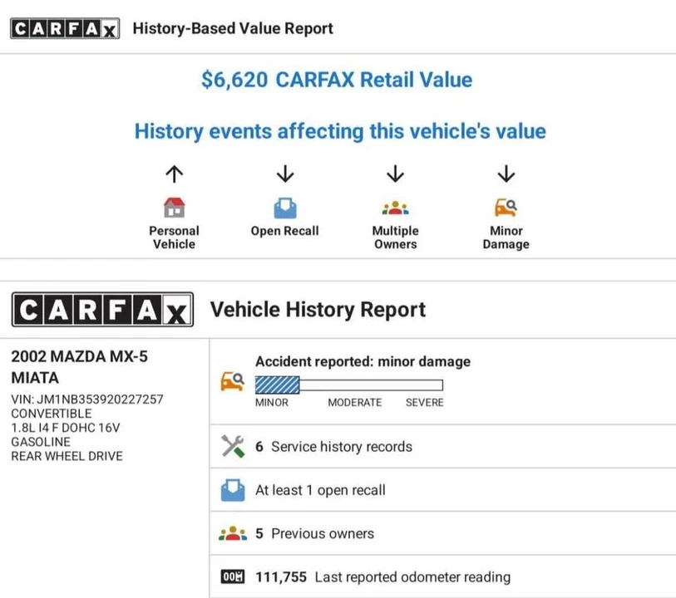Click the blue Open Recall envelope icon in value events
The height and width of the screenshot is (598, 676).
coord(285,208)
